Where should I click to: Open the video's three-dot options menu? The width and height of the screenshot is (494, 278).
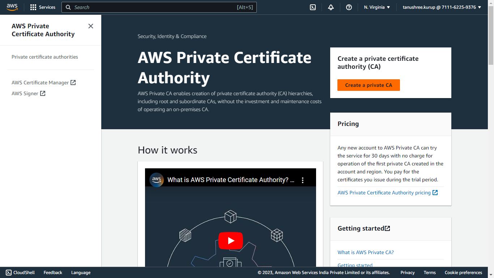coord(303,180)
